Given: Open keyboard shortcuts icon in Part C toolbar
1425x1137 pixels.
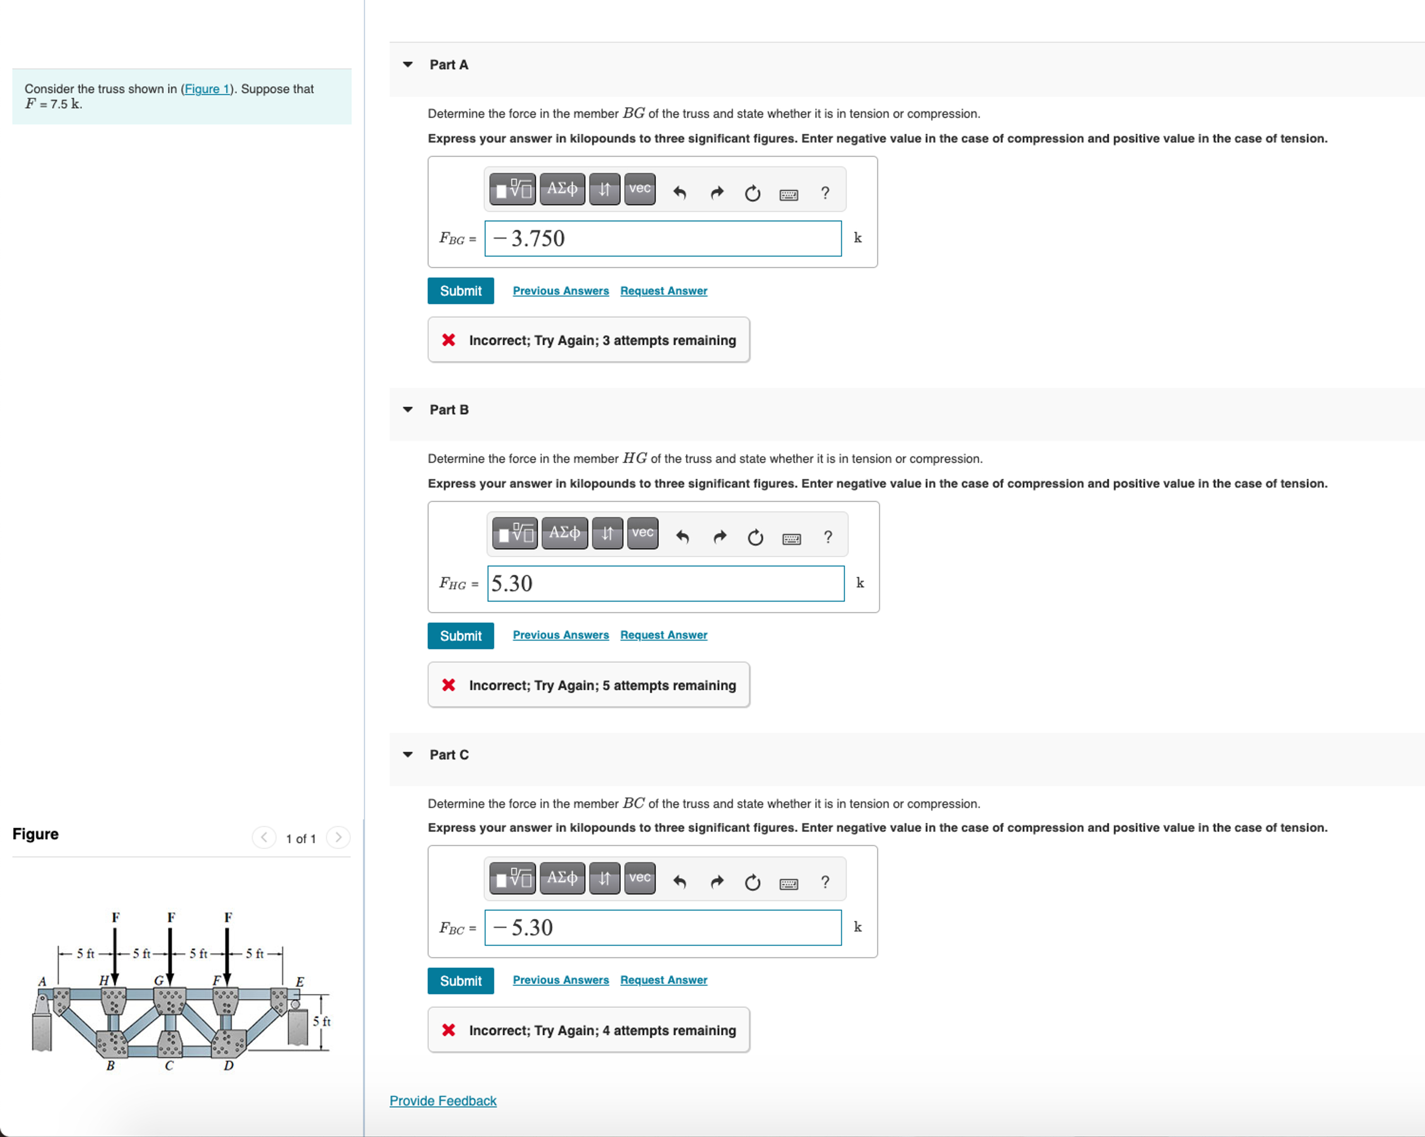Looking at the screenshot, I should tap(788, 883).
